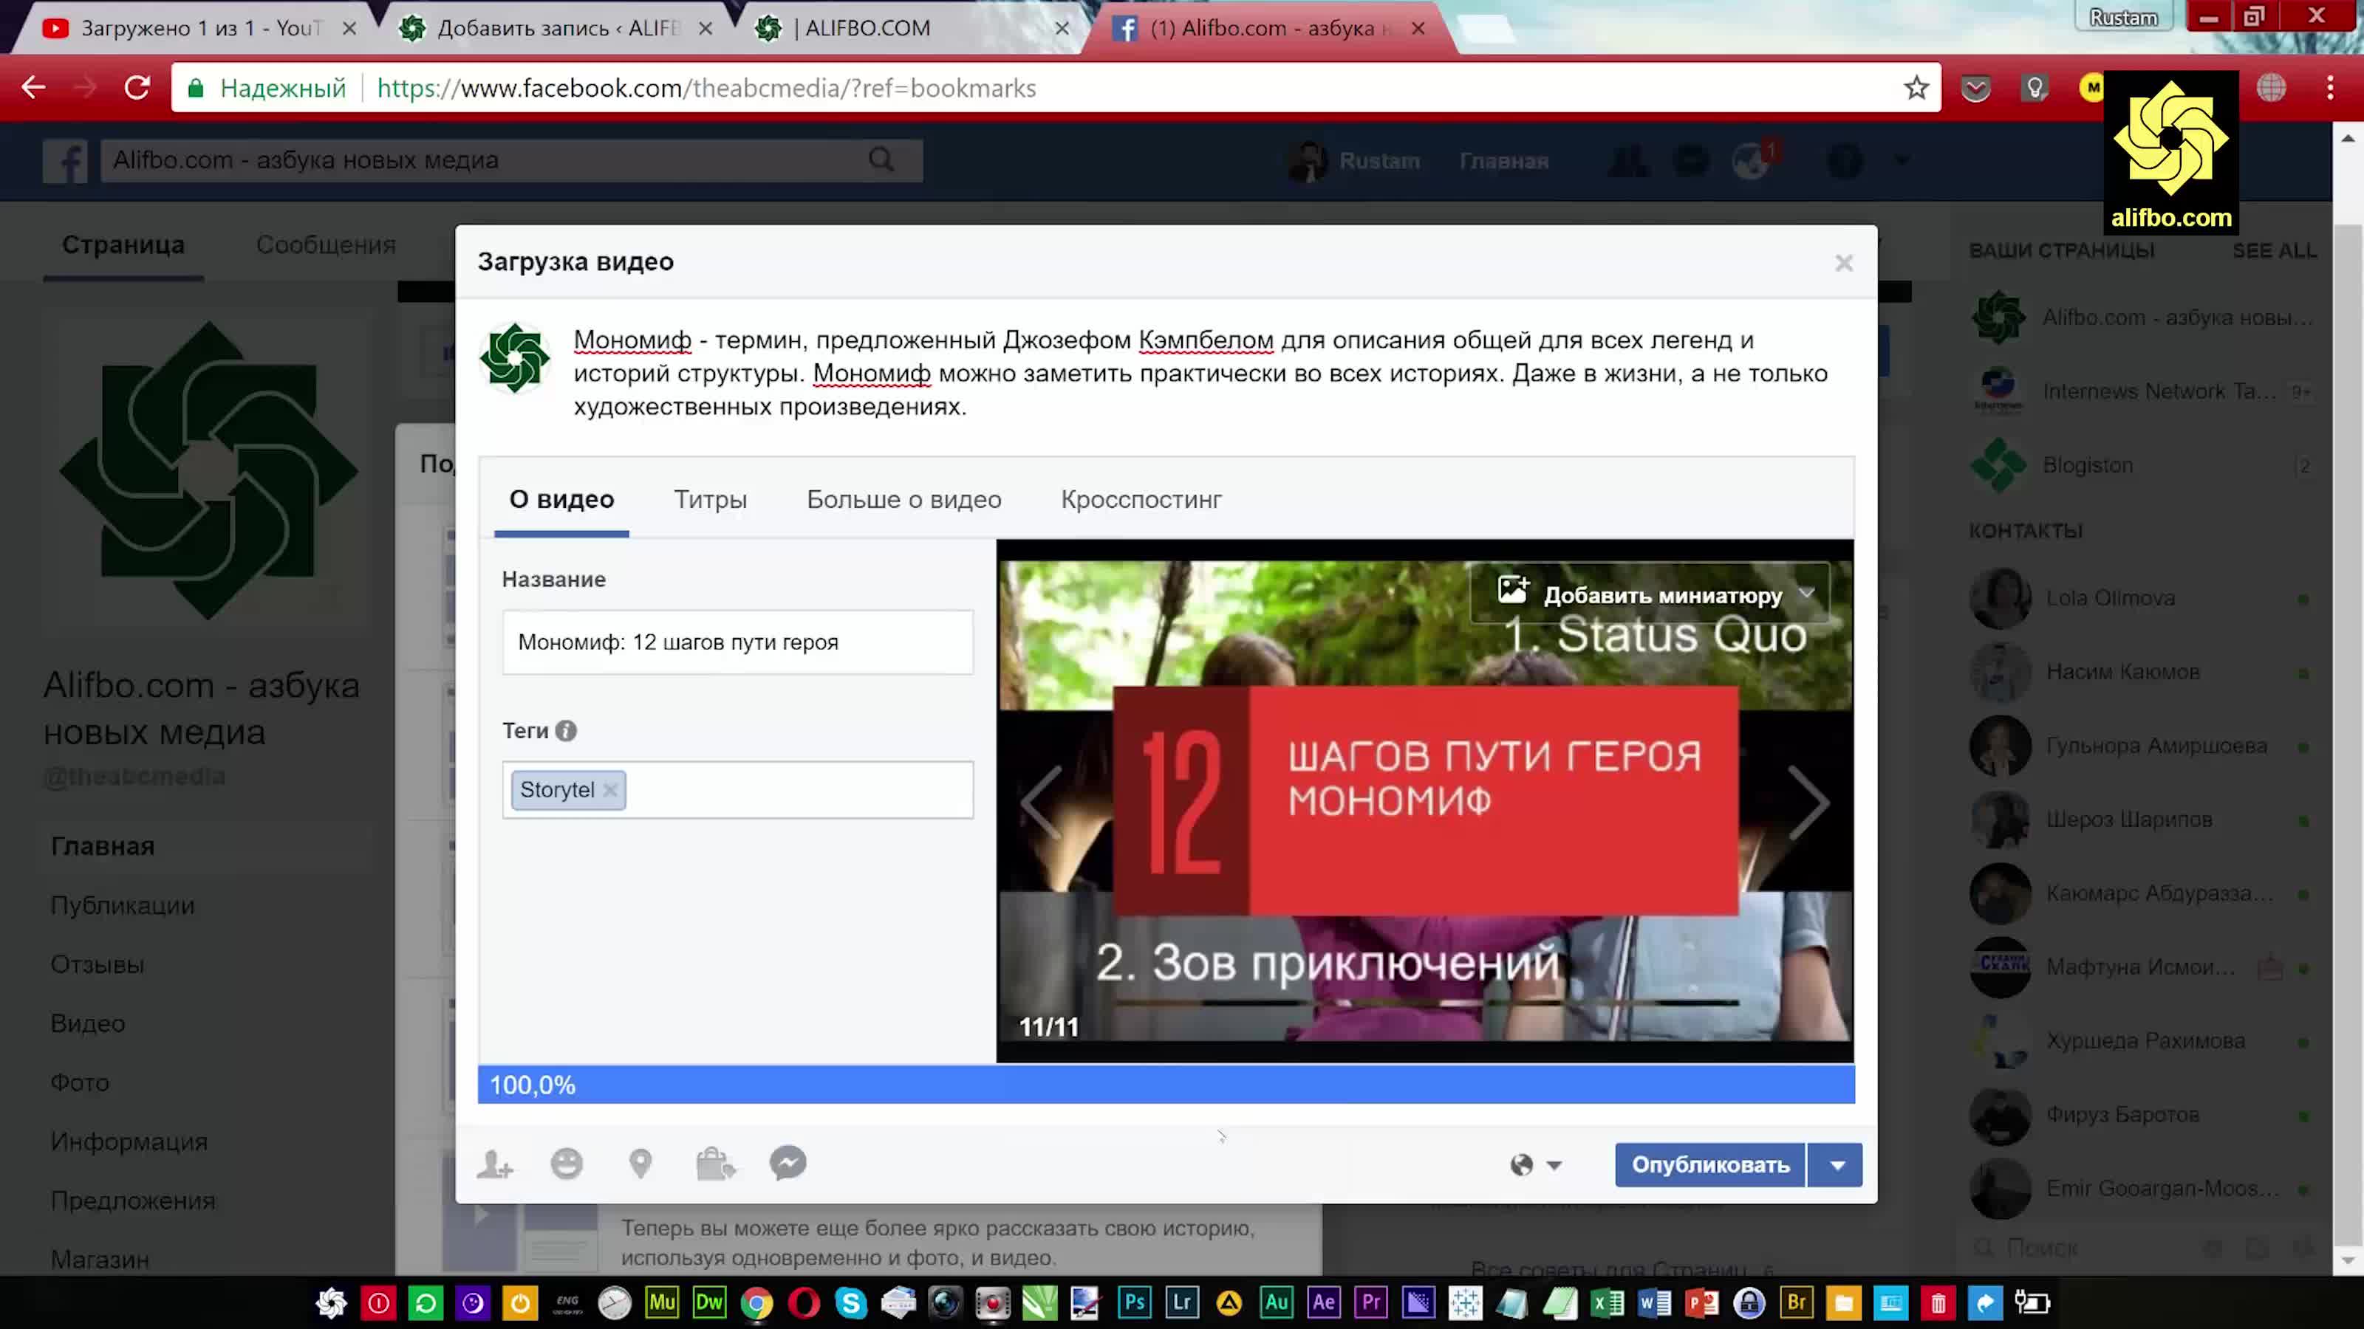This screenshot has width=2364, height=1329.
Task: Click the video description text area
Action: click(x=1202, y=374)
